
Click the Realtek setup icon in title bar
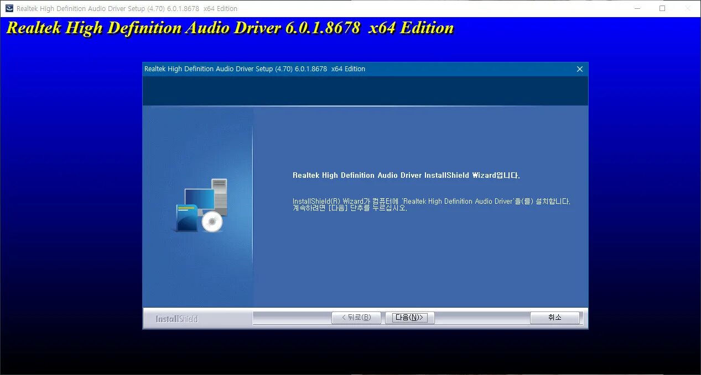click(9, 8)
